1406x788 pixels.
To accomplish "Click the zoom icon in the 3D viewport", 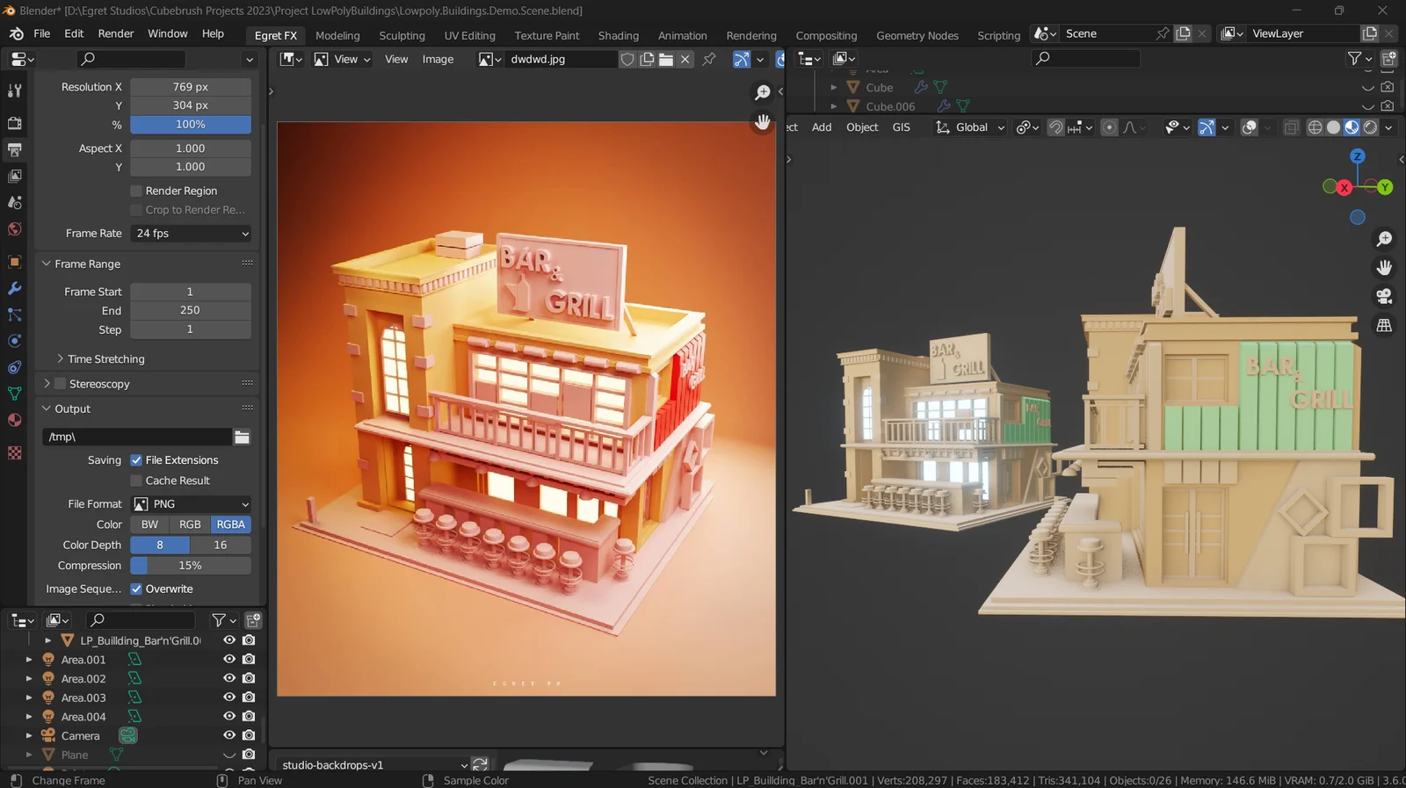I will tap(1384, 239).
